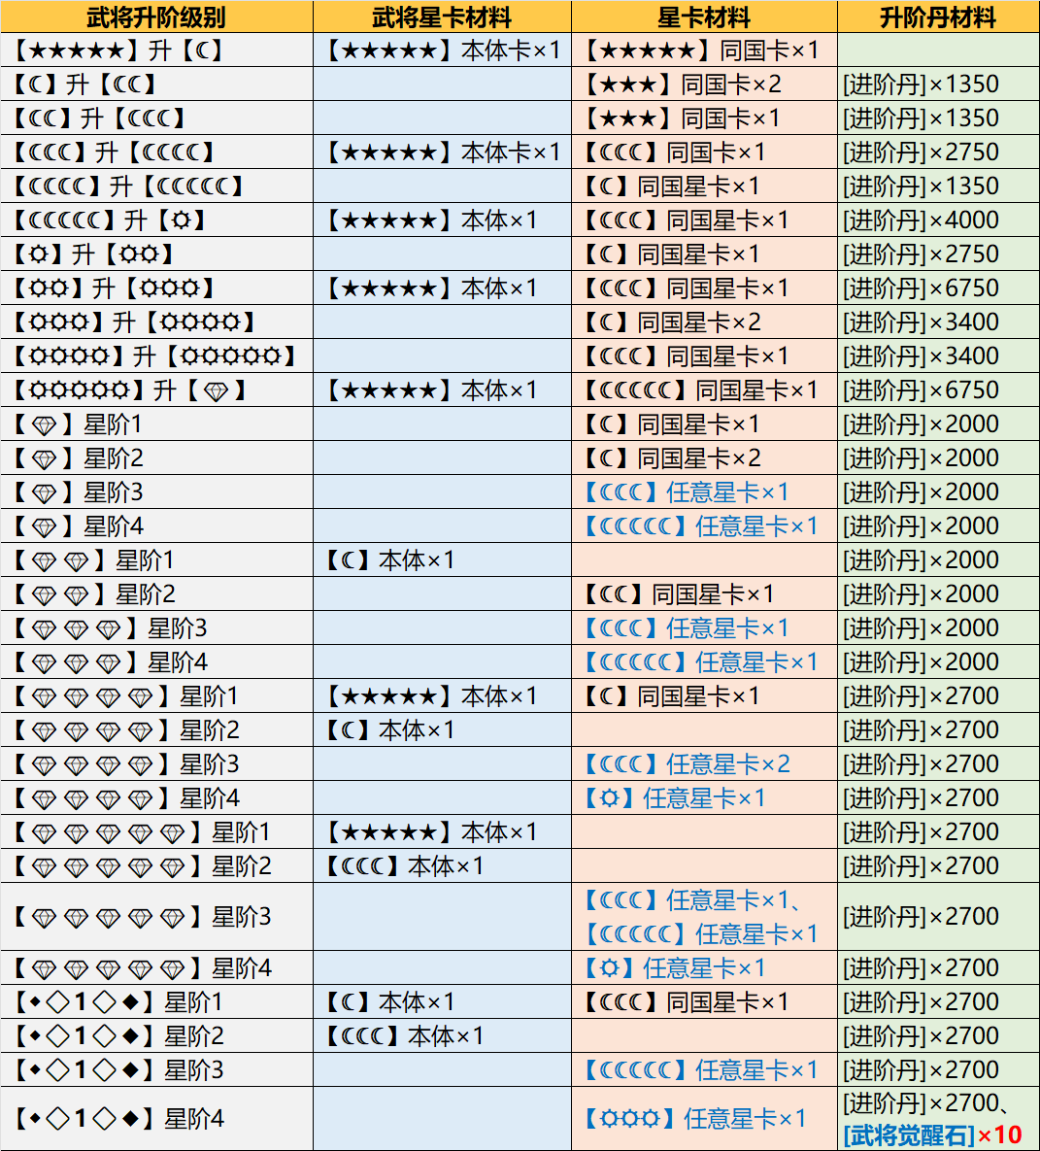The width and height of the screenshot is (1040, 1151).
Task: Click the three-moon 任意星卡×2 cell
Action: point(704,763)
